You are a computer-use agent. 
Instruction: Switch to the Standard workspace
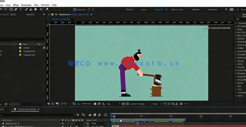(159, 10)
